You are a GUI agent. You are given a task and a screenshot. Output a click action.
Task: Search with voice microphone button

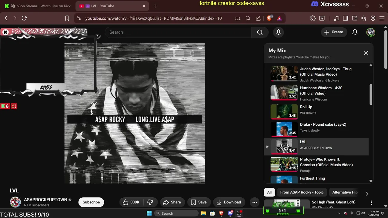pyautogui.click(x=278, y=32)
